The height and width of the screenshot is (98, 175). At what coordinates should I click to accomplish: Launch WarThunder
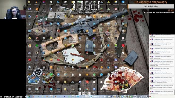58,83
